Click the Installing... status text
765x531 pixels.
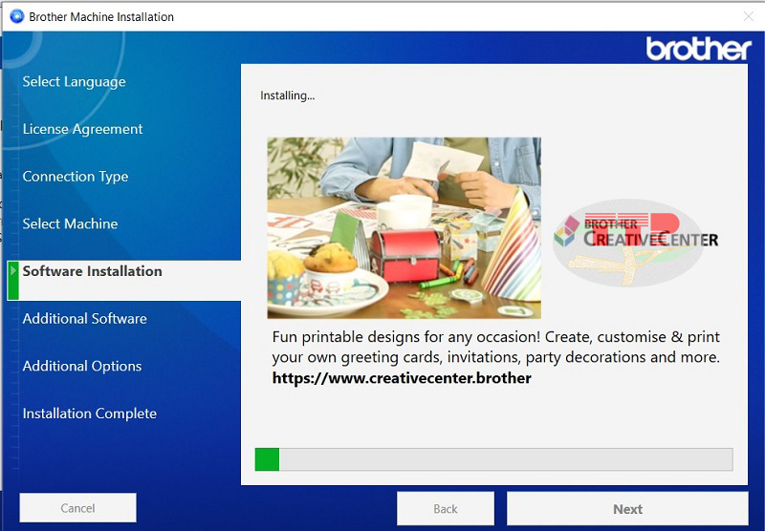[288, 96]
